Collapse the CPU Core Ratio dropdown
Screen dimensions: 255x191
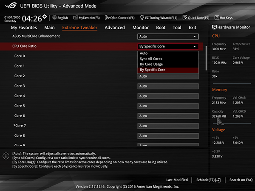[168, 46]
